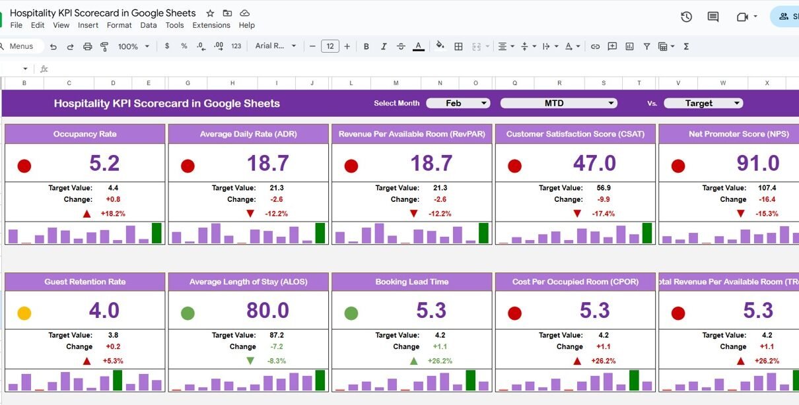Open the Feb month dropdown

click(x=458, y=103)
